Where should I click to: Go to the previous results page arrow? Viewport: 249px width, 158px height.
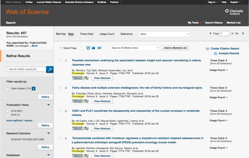pos(210,33)
